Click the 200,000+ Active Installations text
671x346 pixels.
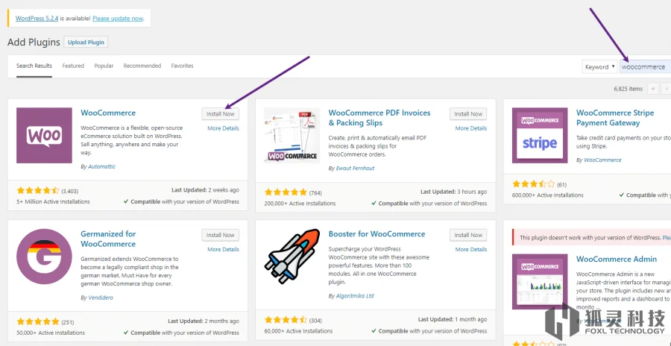300,204
